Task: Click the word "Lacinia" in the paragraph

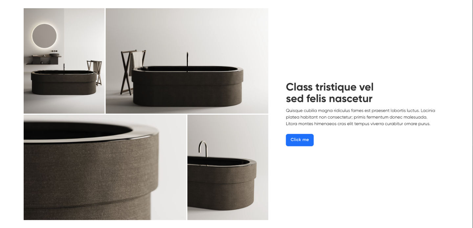Action: coord(428,110)
